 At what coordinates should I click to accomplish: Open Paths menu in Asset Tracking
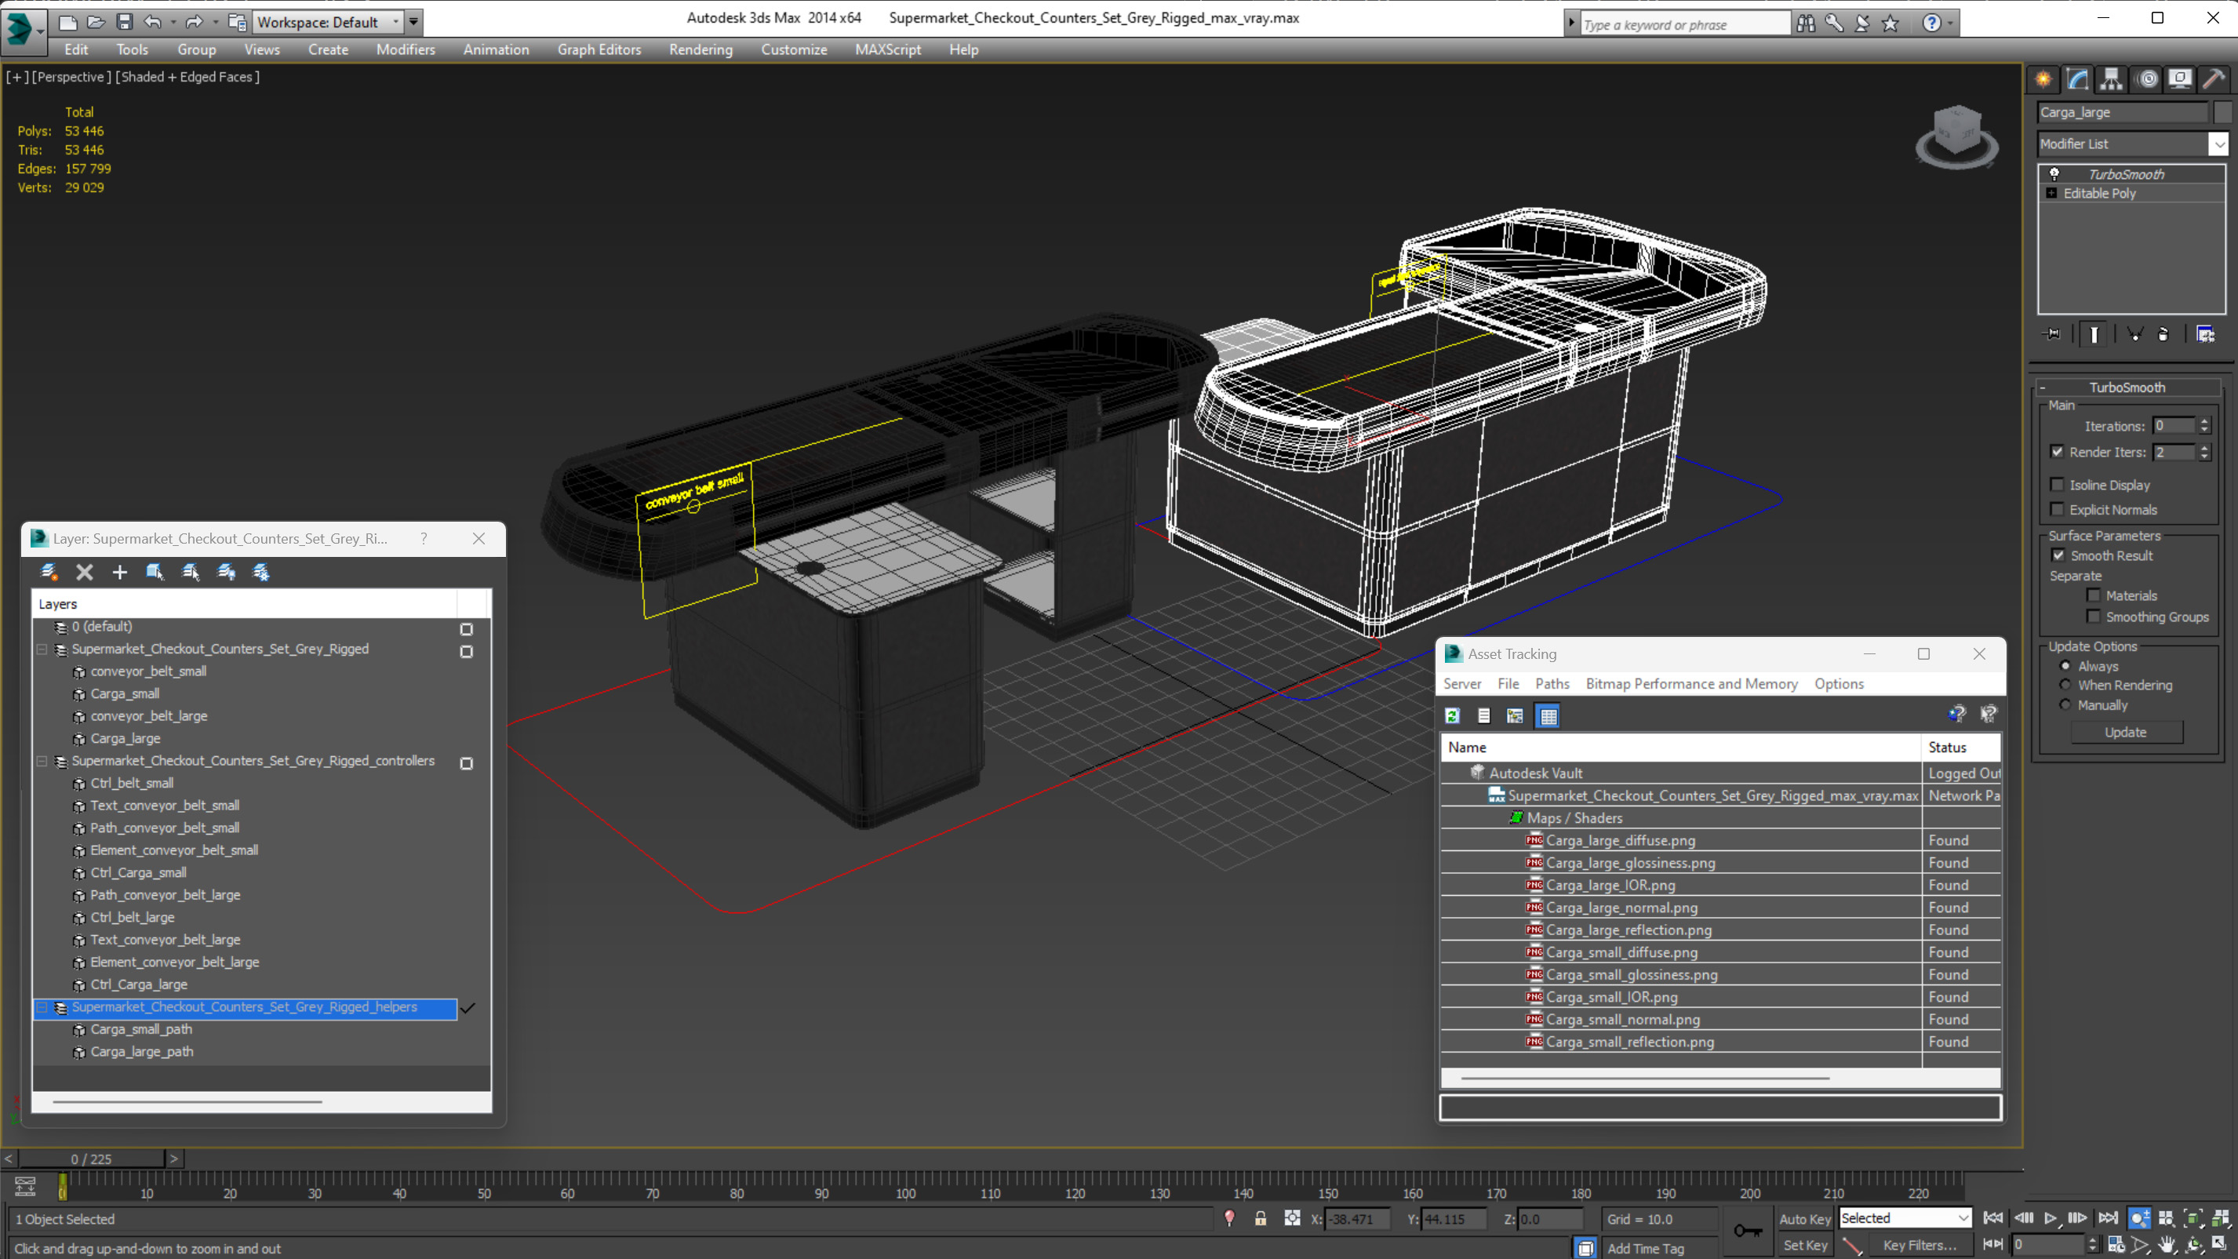(x=1552, y=684)
